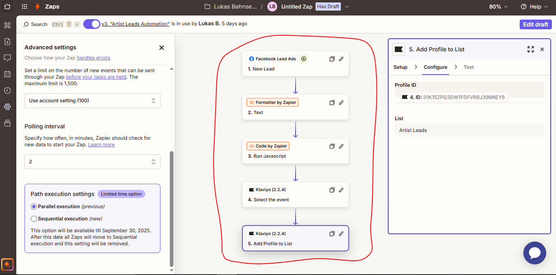Open the polling interval dropdown showing 2

pyautogui.click(x=92, y=162)
